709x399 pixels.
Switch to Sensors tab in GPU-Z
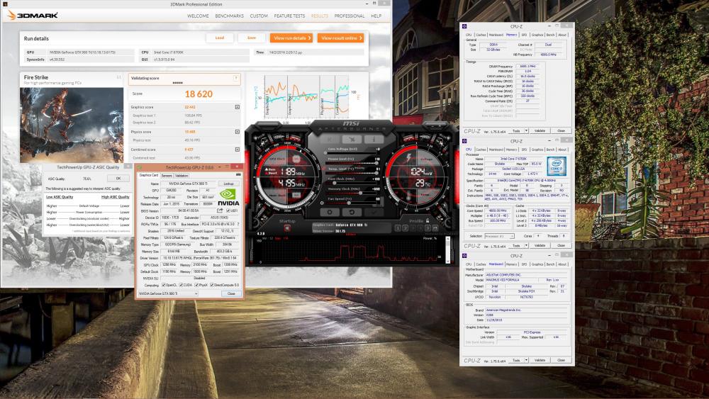click(167, 175)
